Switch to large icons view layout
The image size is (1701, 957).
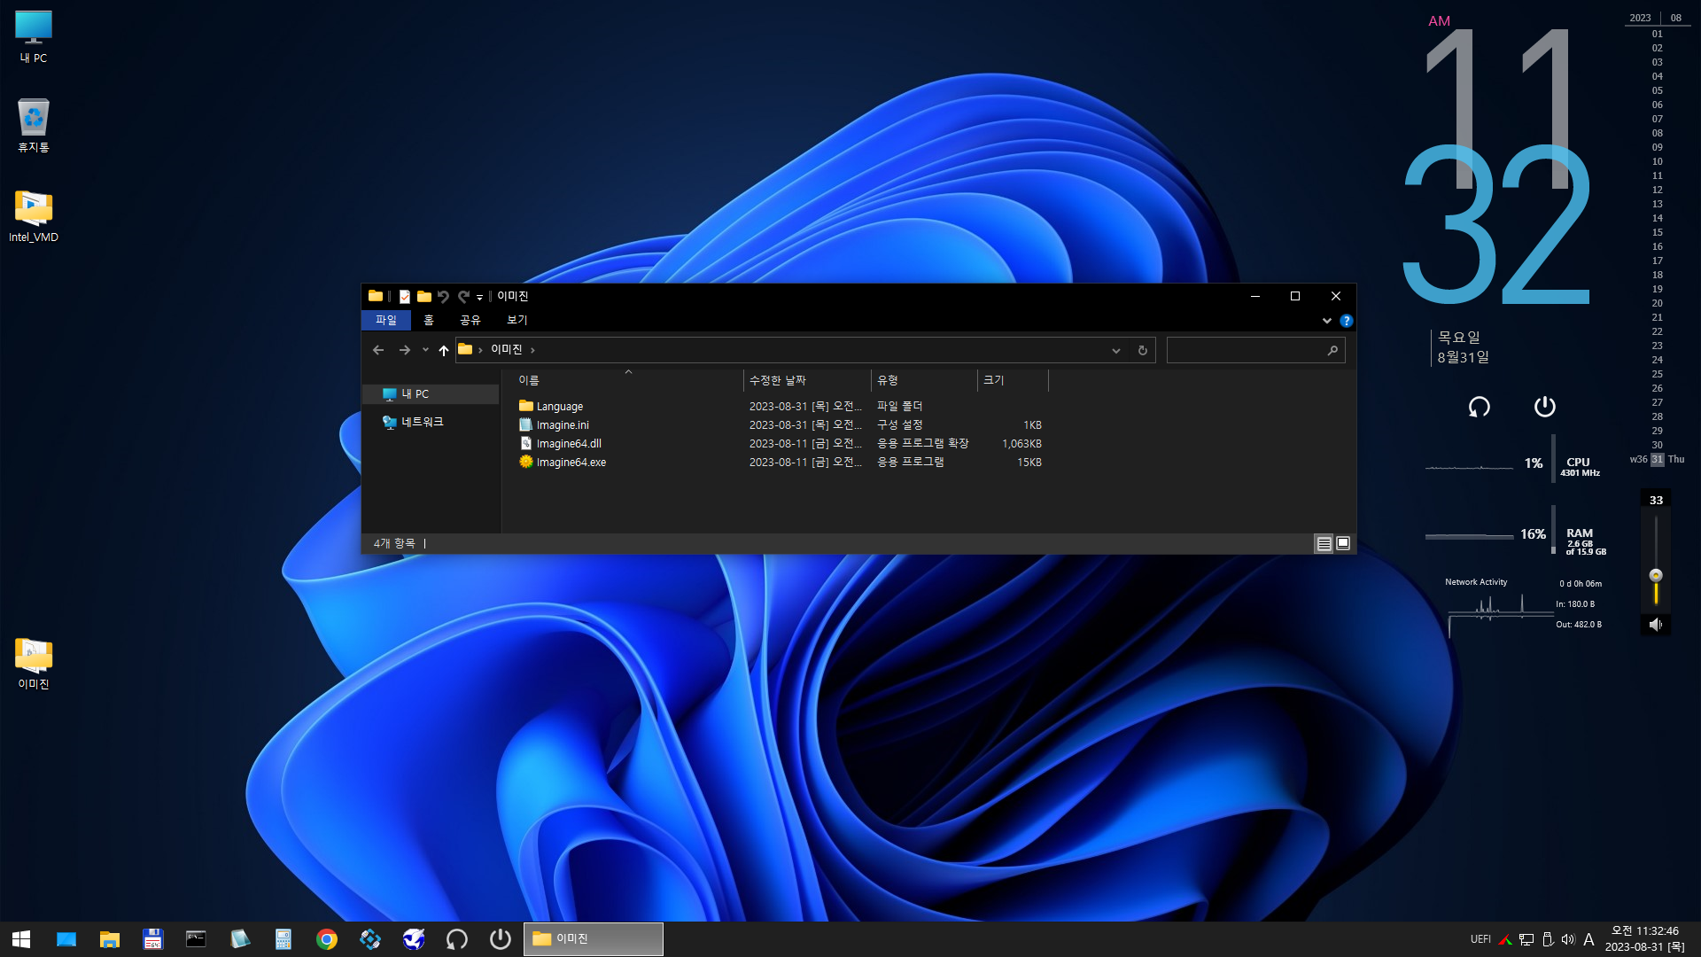pos(1343,544)
